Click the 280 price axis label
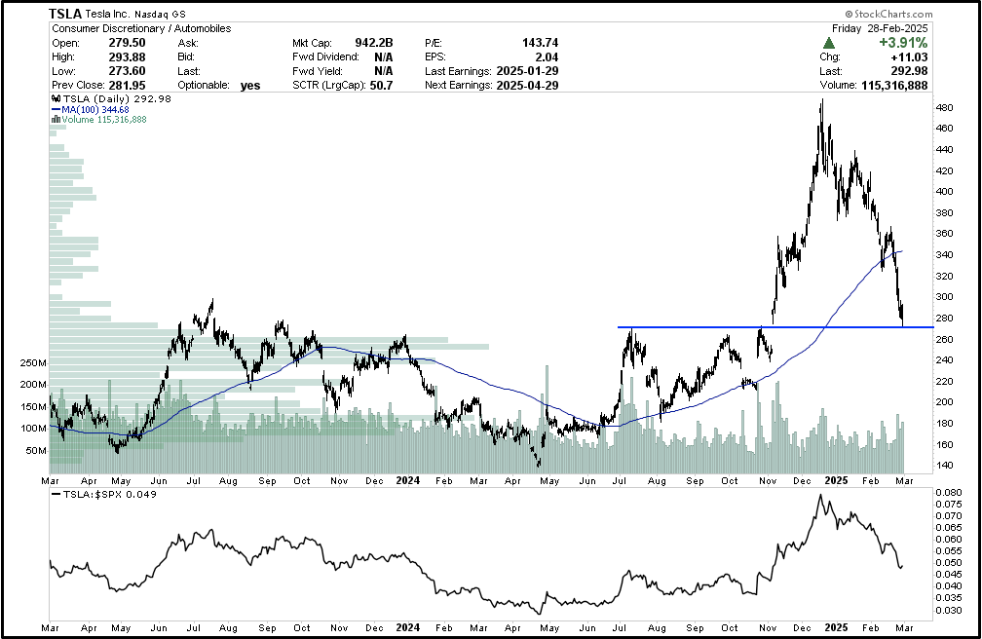Screen dimensions: 982x639 tap(944, 319)
